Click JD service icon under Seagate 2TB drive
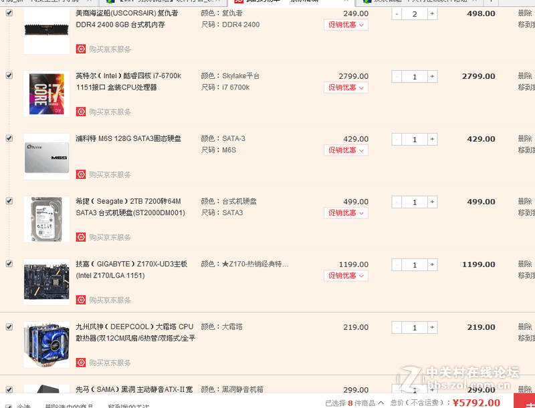Image resolution: width=535 pixels, height=408 pixels. click(x=81, y=237)
